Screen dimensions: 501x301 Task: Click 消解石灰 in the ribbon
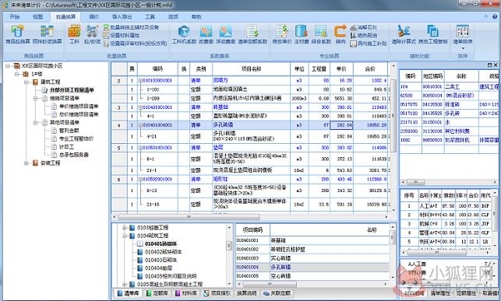pos(364,27)
